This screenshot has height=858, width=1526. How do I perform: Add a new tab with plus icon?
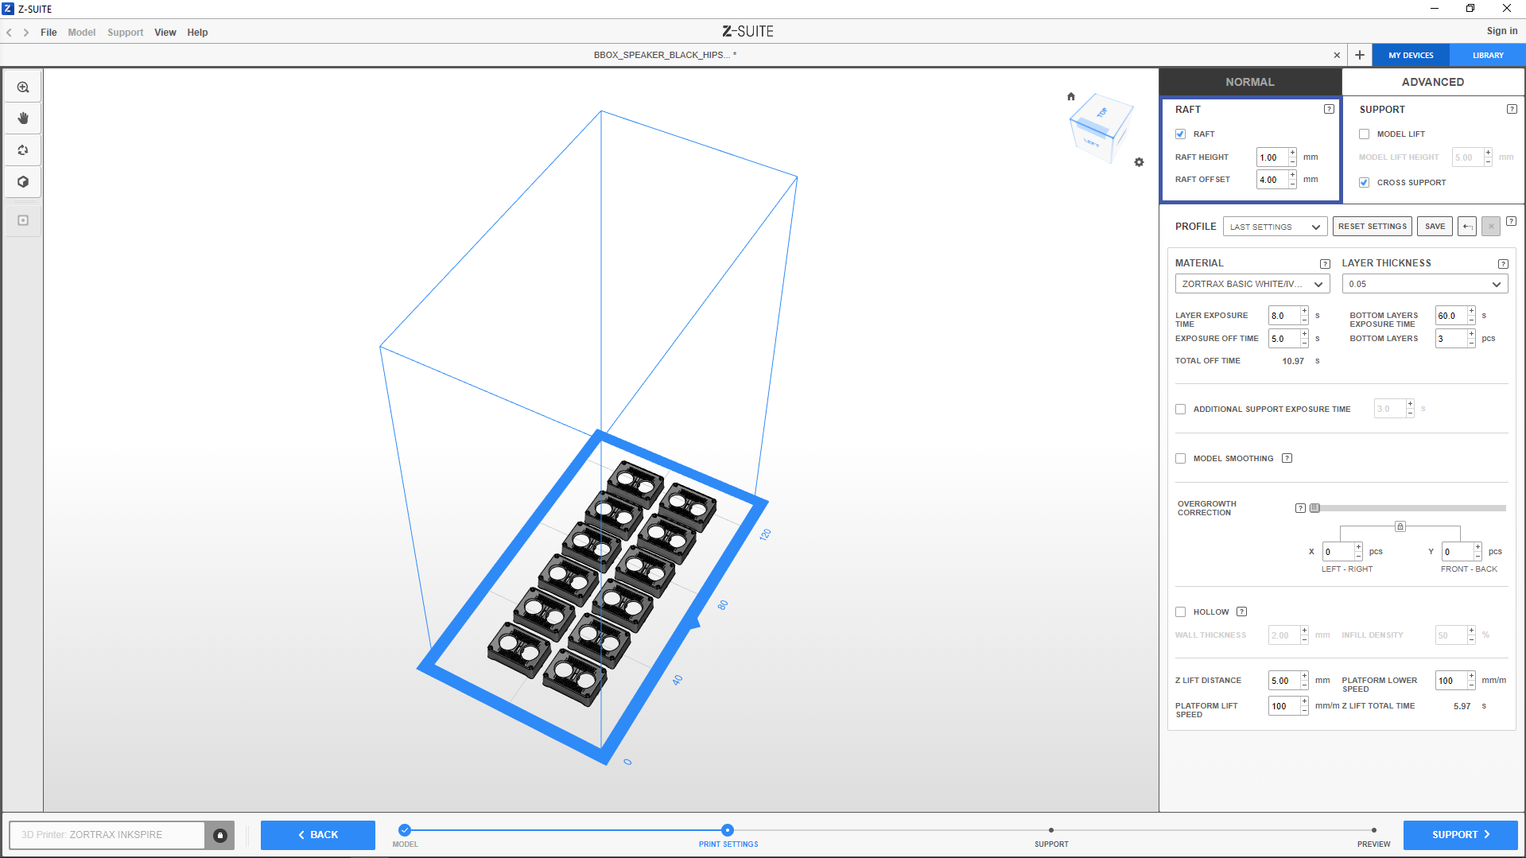[1360, 55]
